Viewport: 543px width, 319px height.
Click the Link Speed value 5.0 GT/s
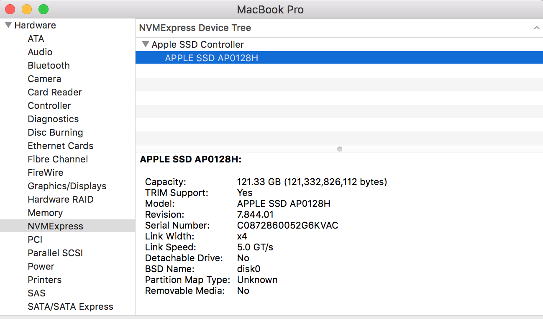[255, 247]
